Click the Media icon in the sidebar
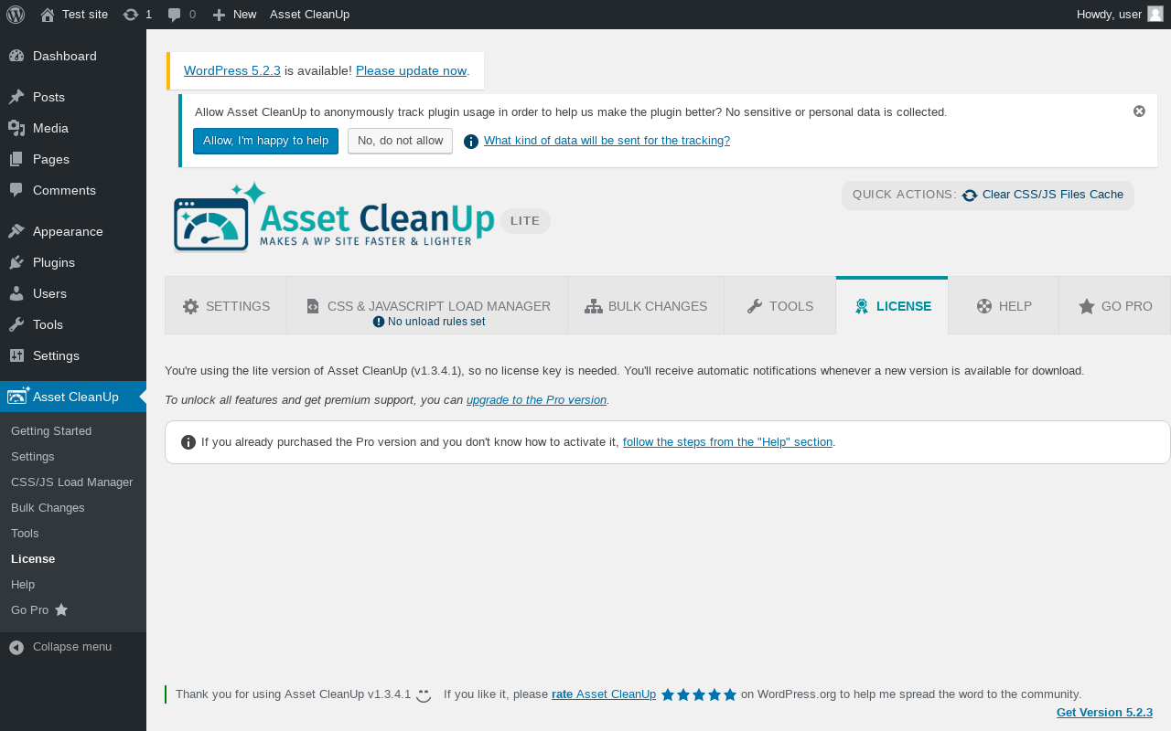Screen dimensions: 1171x731 pos(16,128)
